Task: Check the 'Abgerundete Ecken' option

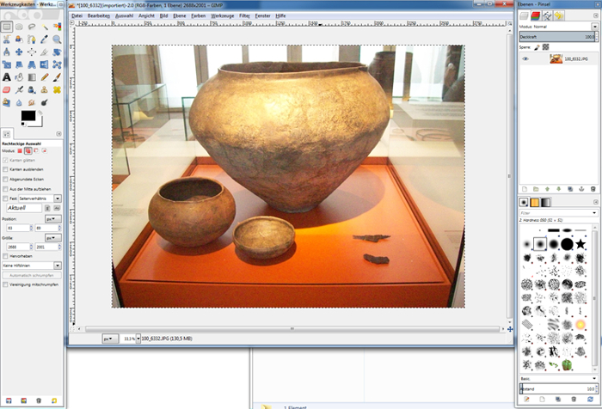Action: point(5,179)
